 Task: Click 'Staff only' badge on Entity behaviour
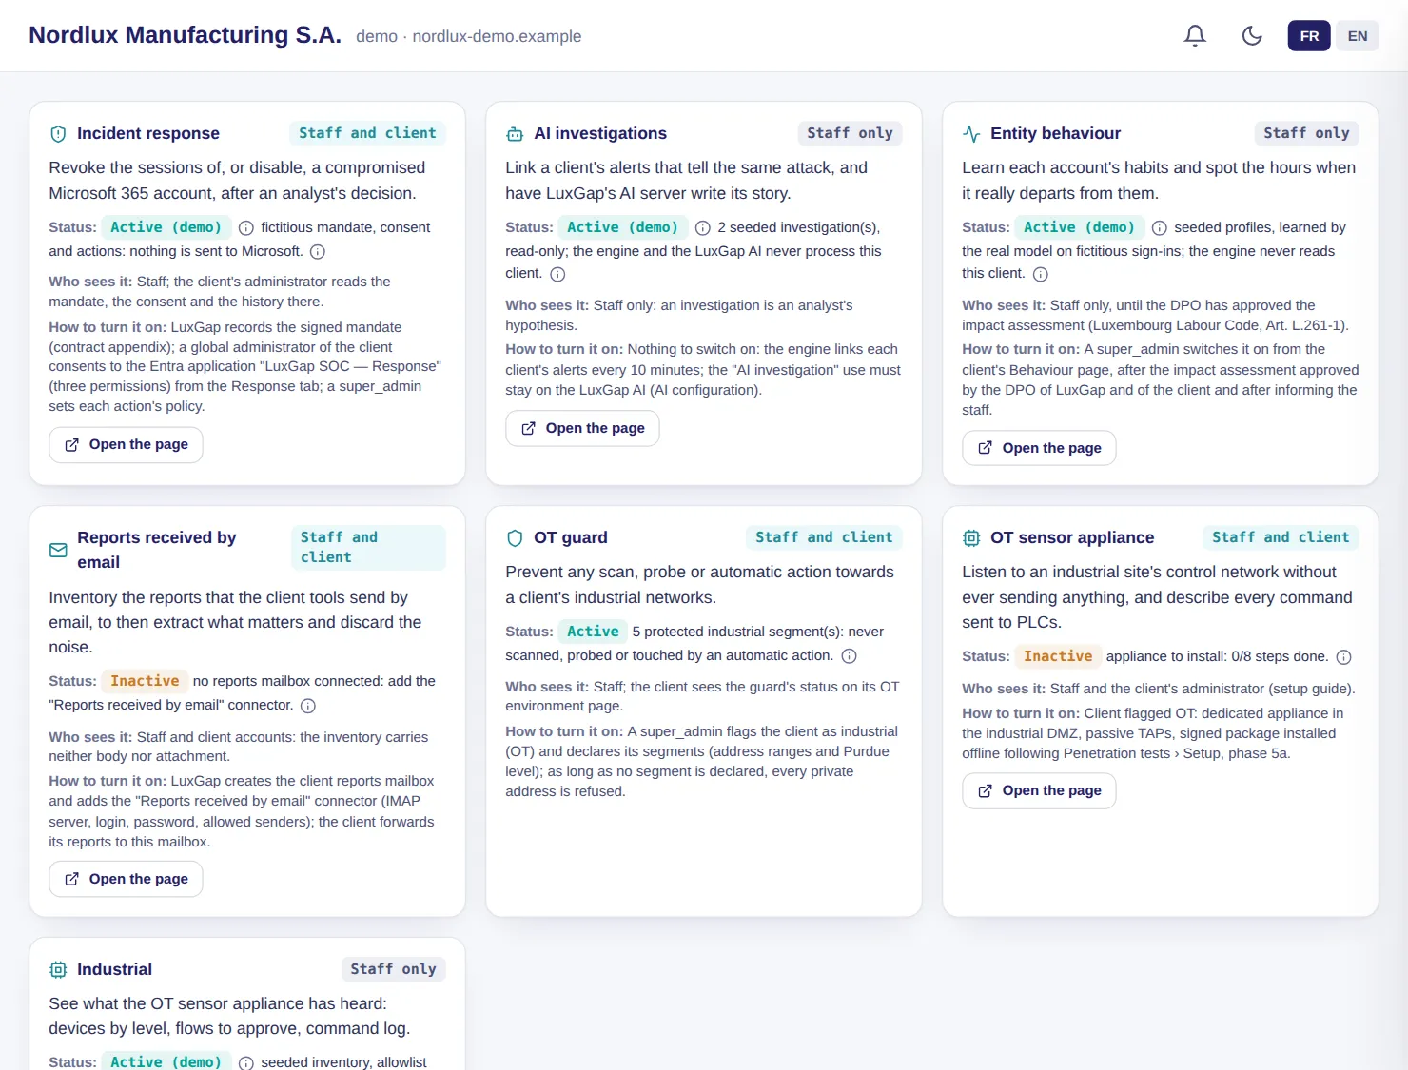1306,134
